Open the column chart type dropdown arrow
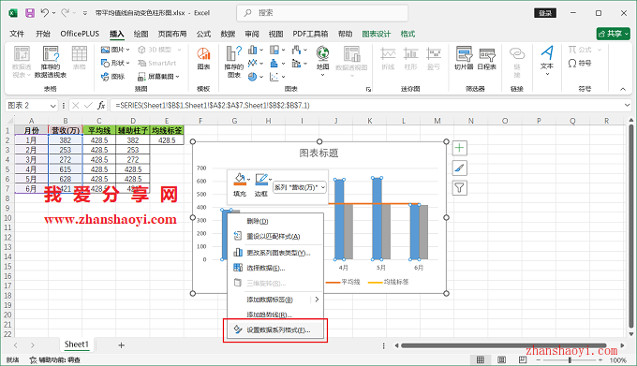Image resolution: width=637 pixels, height=366 pixels. (x=261, y=50)
